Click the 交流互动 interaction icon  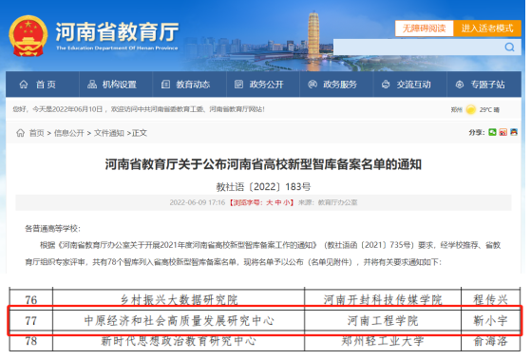pyautogui.click(x=386, y=85)
